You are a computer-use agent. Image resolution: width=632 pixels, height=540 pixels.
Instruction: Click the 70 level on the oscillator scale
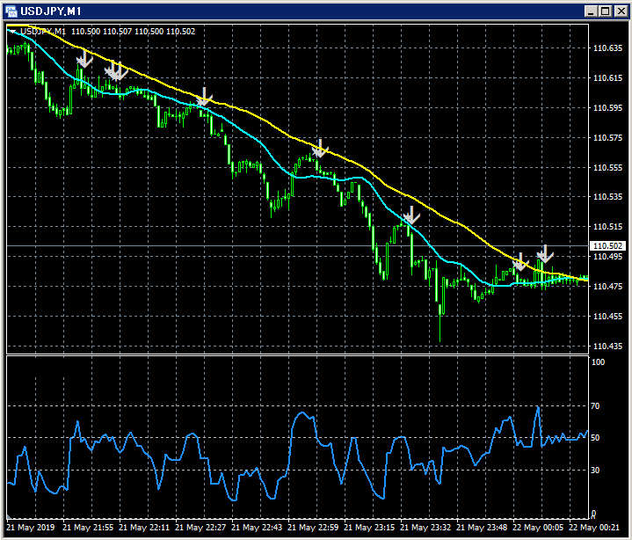pos(595,406)
